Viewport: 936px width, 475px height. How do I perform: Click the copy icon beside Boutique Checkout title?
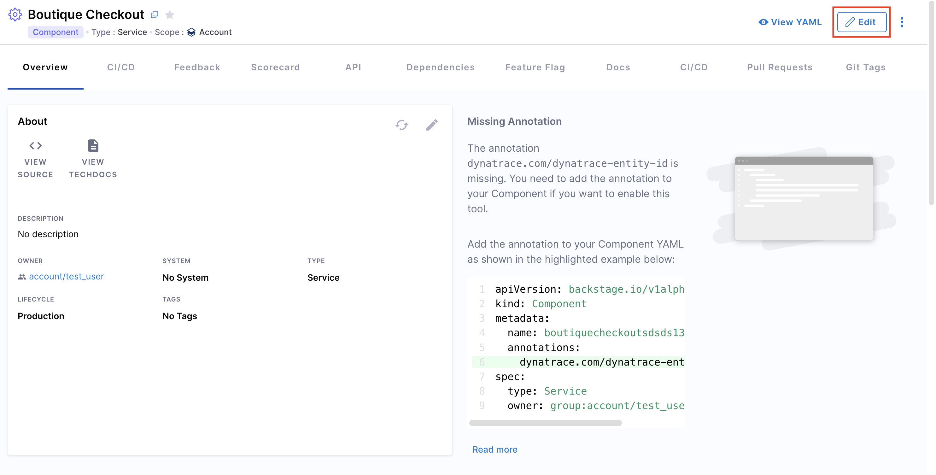pos(155,15)
